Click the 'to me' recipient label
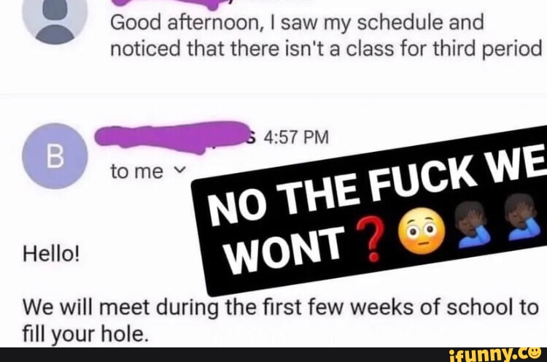 pyautogui.click(x=136, y=172)
